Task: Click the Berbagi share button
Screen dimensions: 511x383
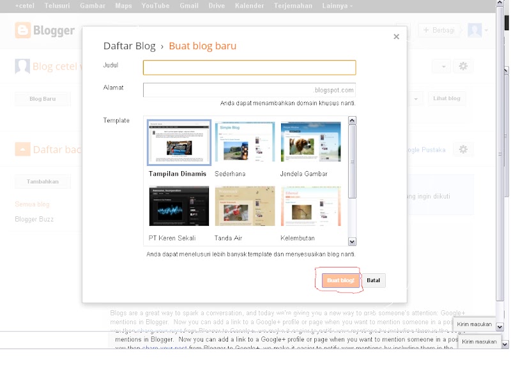Action: tap(439, 30)
